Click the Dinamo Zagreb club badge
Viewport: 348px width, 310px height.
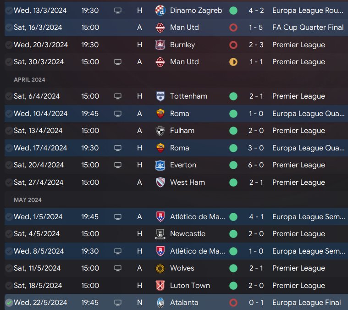coord(160,10)
